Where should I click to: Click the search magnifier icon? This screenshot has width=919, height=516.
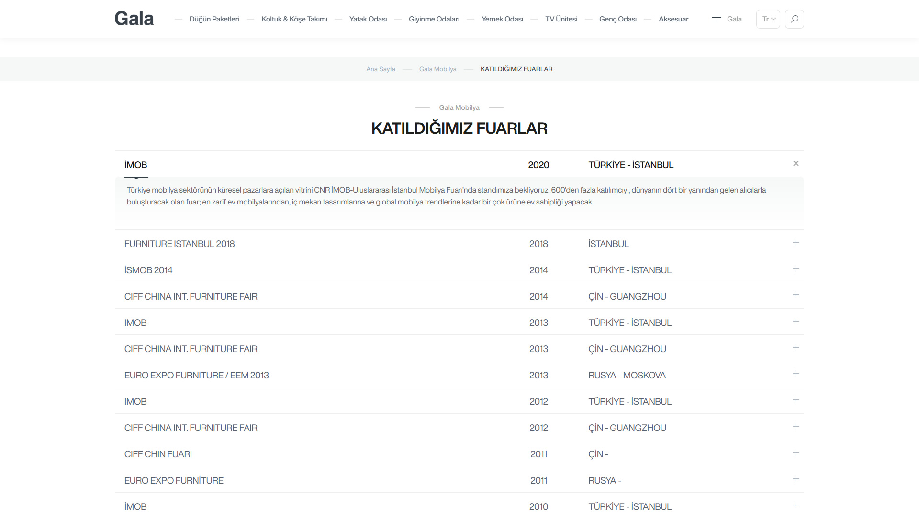coord(794,19)
